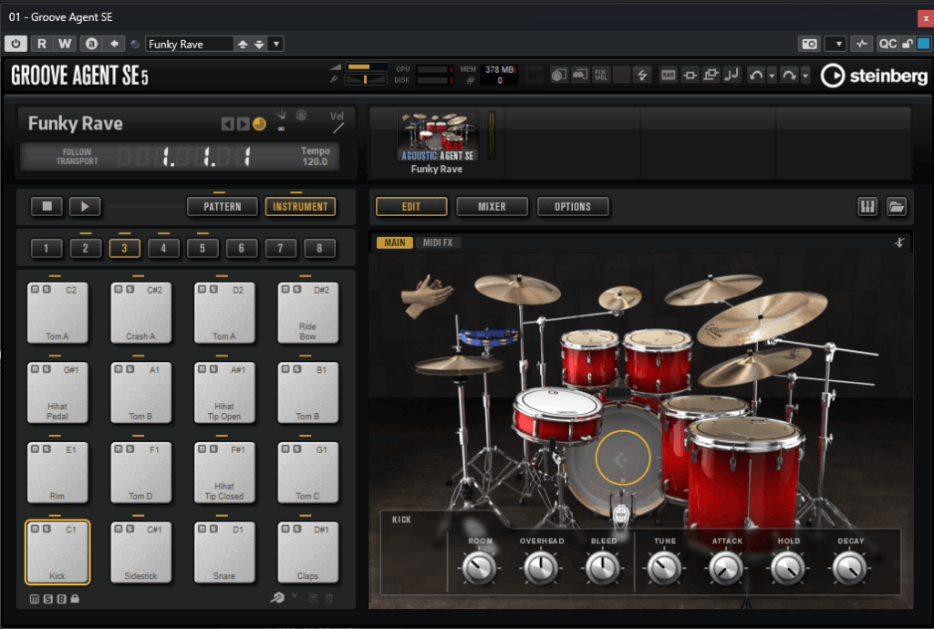Adjust the master volume slider
Viewport: 934px width, 629px height.
click(367, 67)
